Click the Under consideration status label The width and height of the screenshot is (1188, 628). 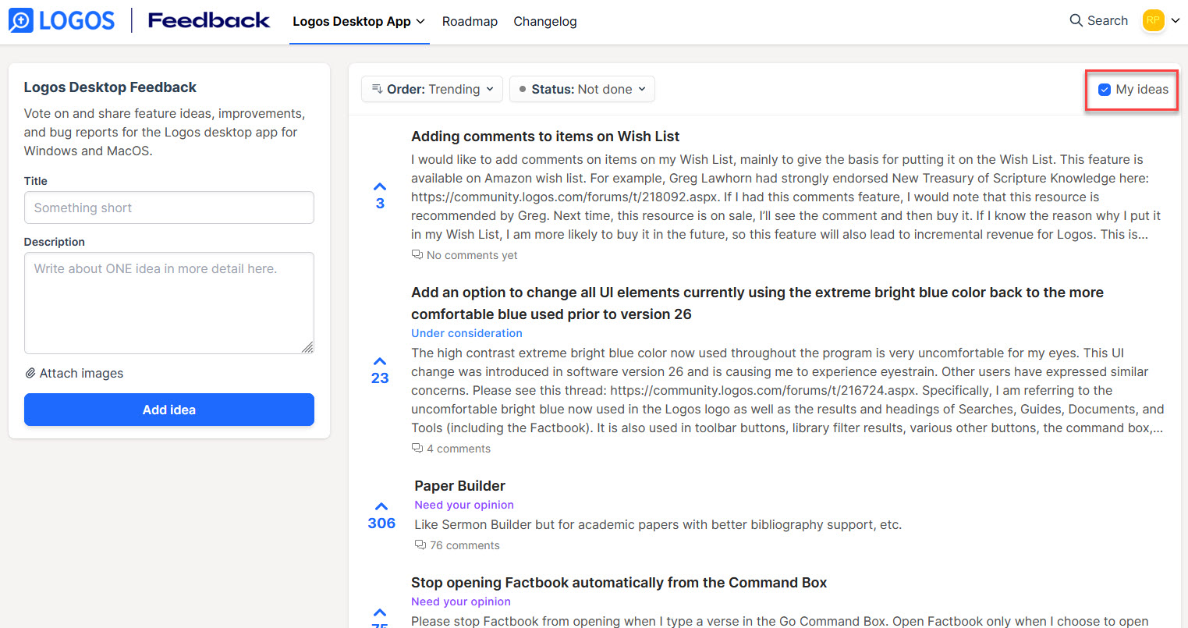[466, 333]
